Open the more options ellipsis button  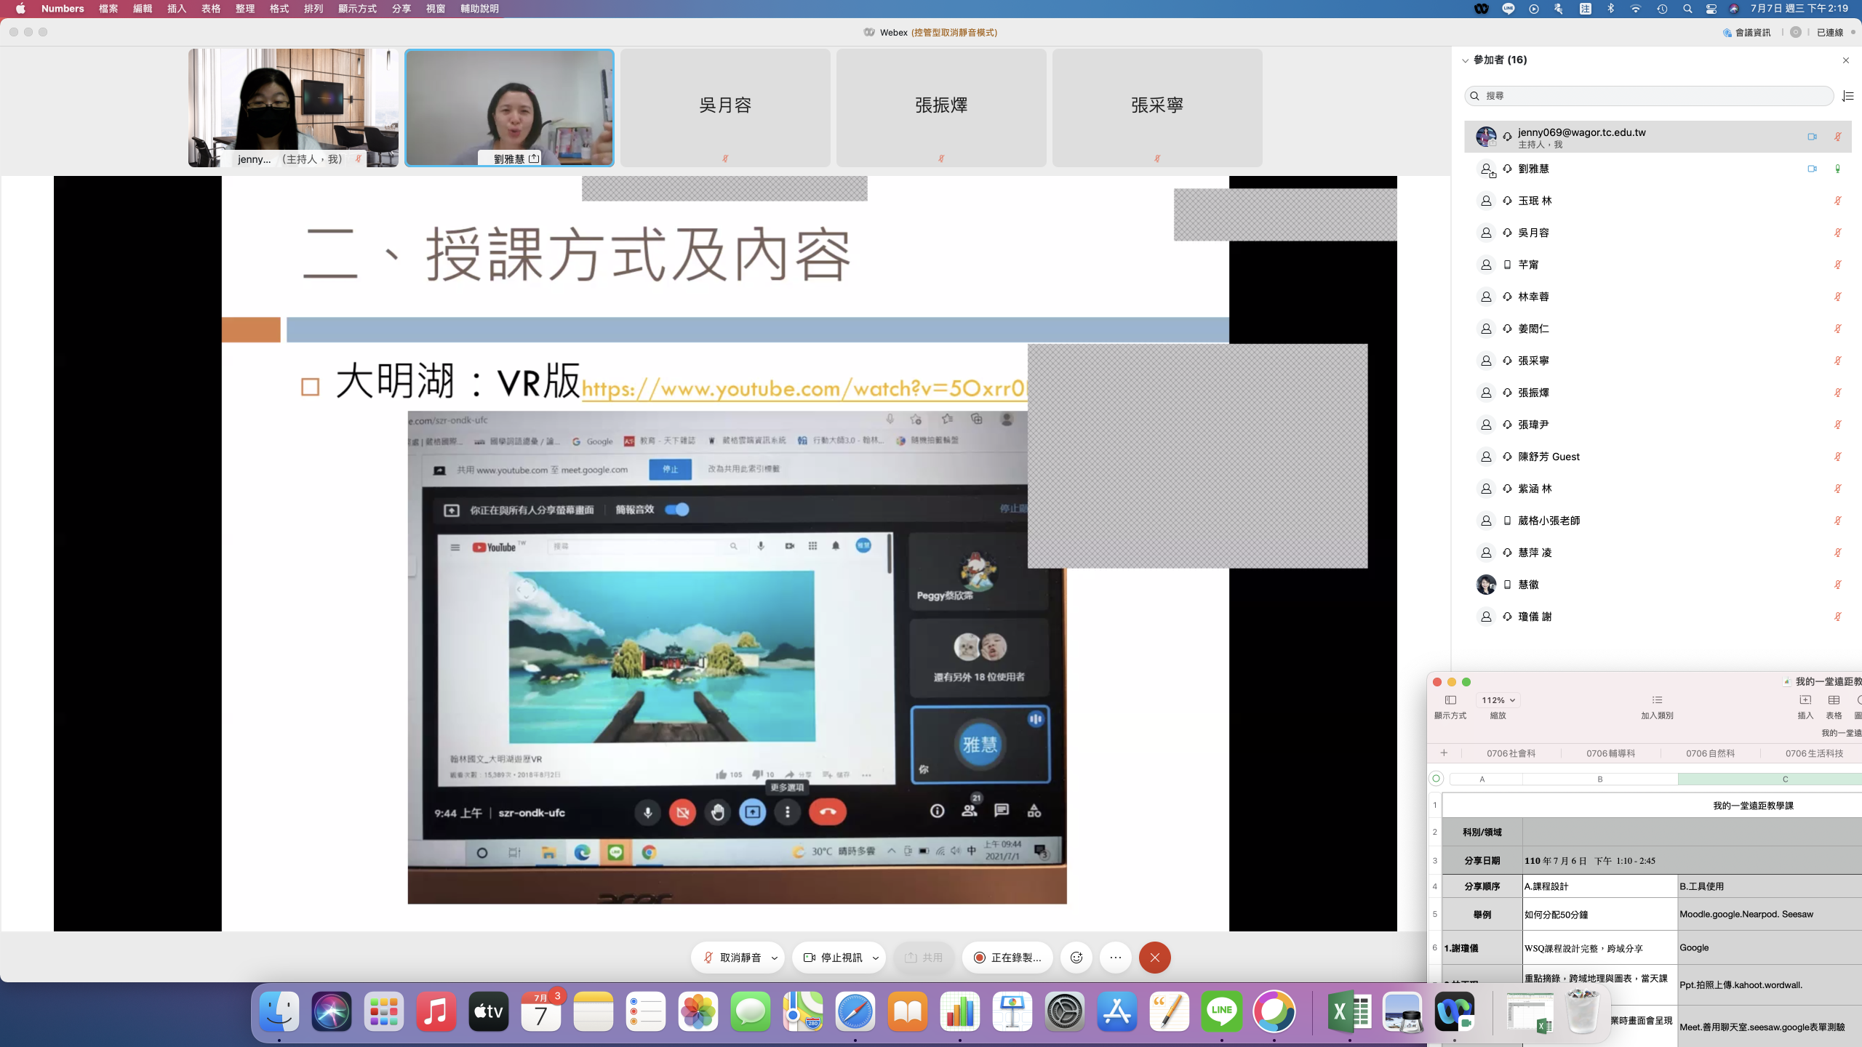[x=1116, y=958]
